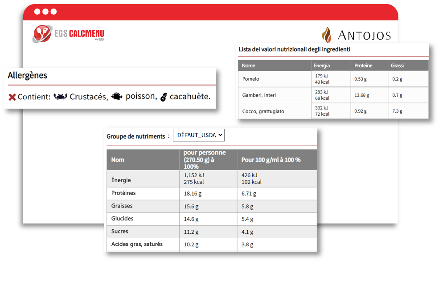Click the Antojos flame logo
This screenshot has width=439, height=281.
(x=326, y=35)
